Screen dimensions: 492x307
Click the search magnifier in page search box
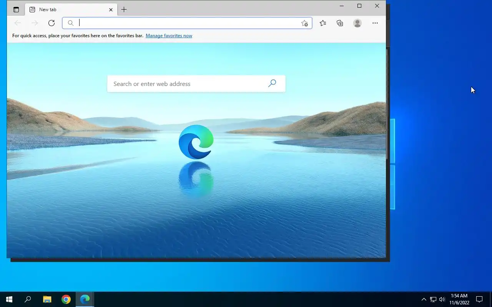pos(272,83)
